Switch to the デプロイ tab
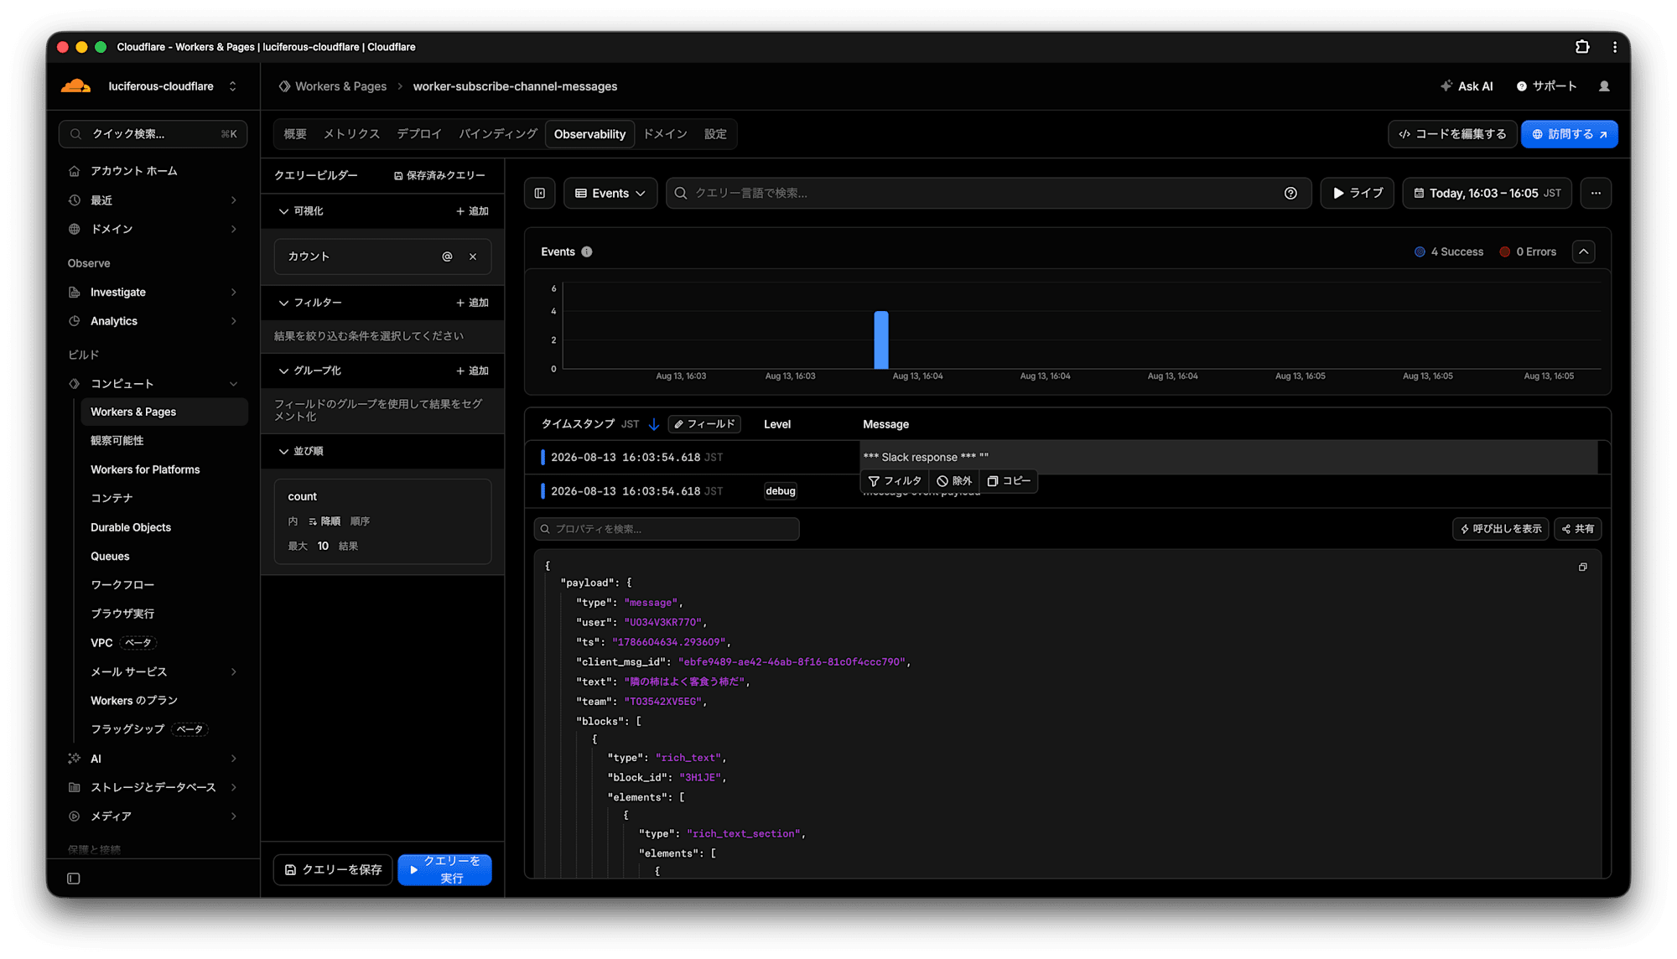The width and height of the screenshot is (1677, 959). tap(419, 134)
